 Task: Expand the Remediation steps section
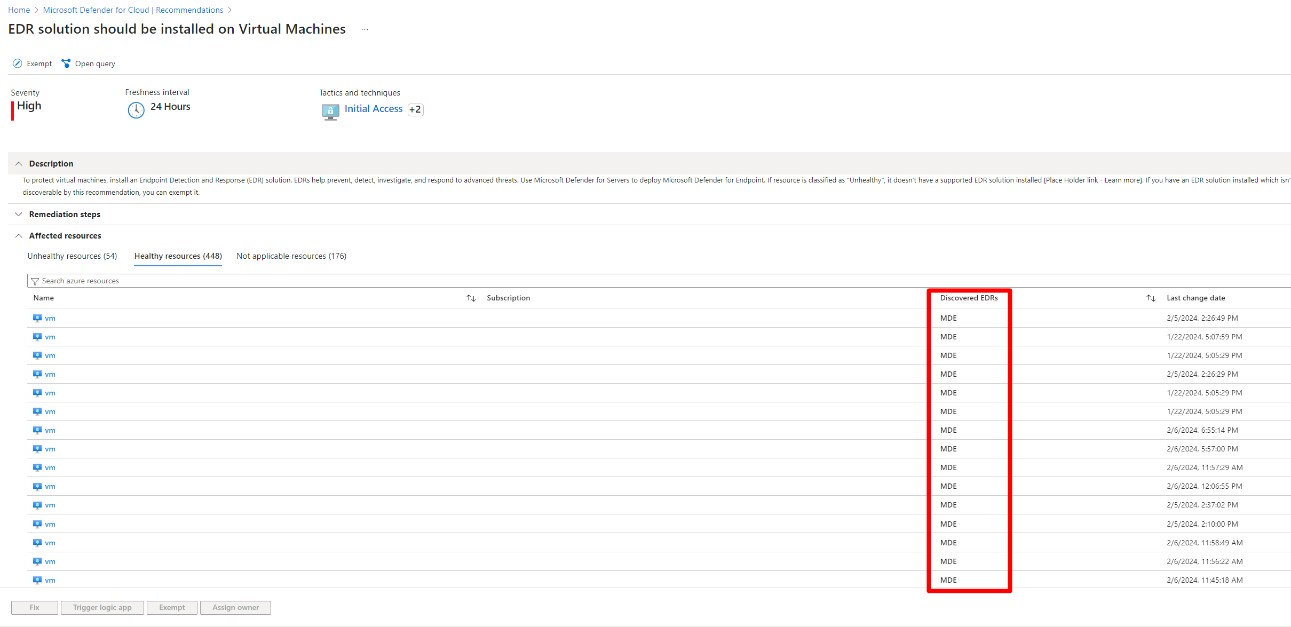tap(19, 215)
